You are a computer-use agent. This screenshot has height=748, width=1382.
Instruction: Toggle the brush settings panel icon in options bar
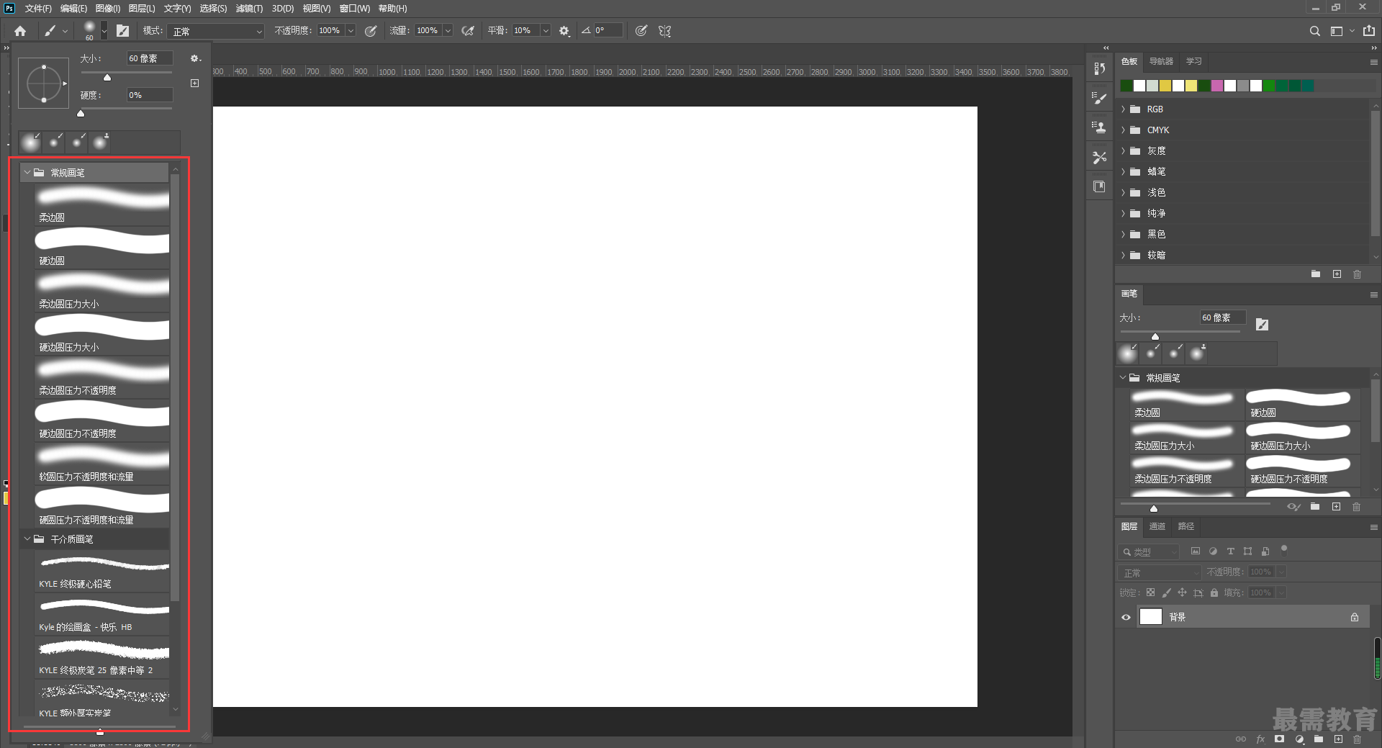click(123, 31)
